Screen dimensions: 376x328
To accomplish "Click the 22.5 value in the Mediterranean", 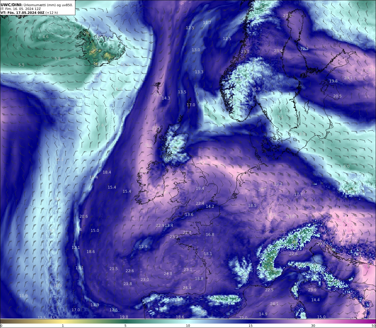I will coord(269,290).
